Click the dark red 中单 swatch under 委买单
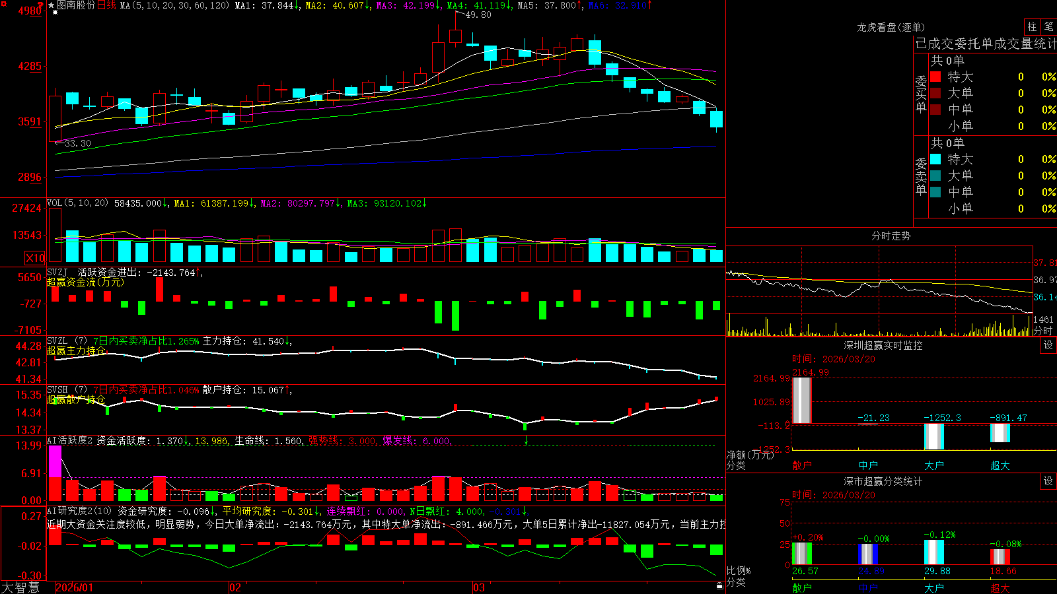Screen dimensions: 1057x594 935,110
